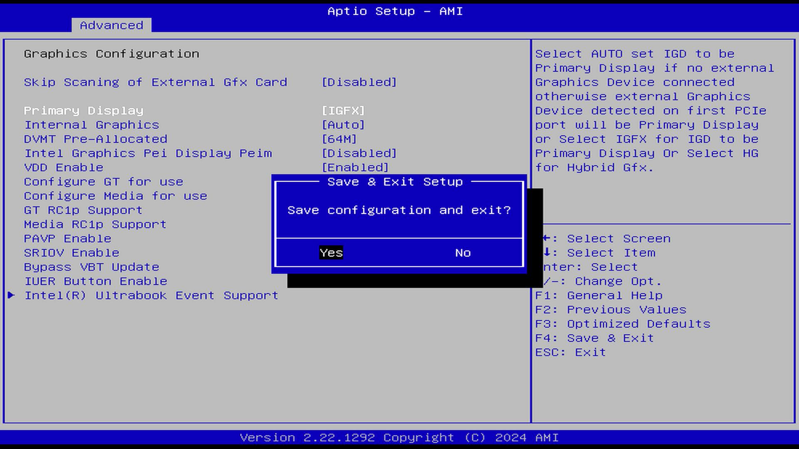Click the arrow icon beside Ultrabook Event Support
Viewport: 799px width, 449px height.
pyautogui.click(x=12, y=295)
